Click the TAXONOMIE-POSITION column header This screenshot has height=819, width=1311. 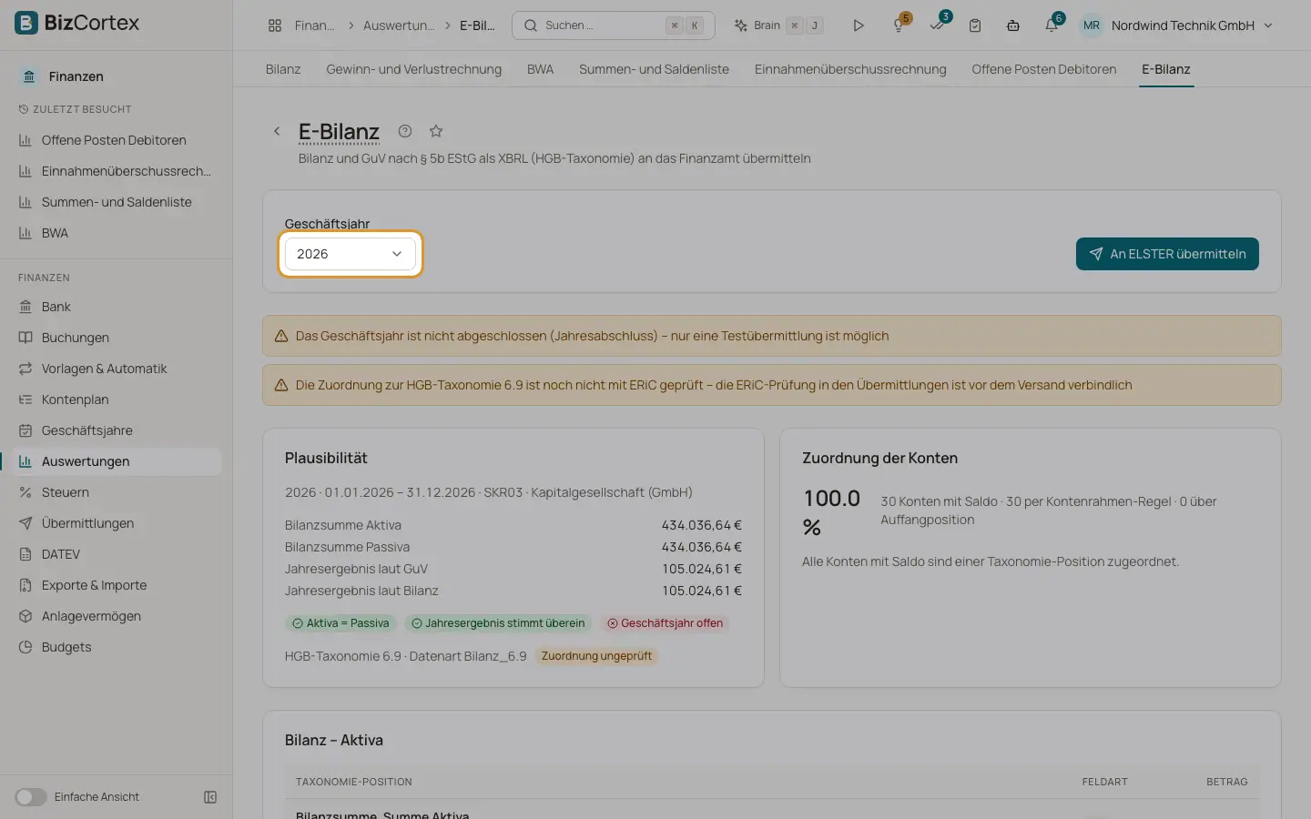tap(354, 782)
